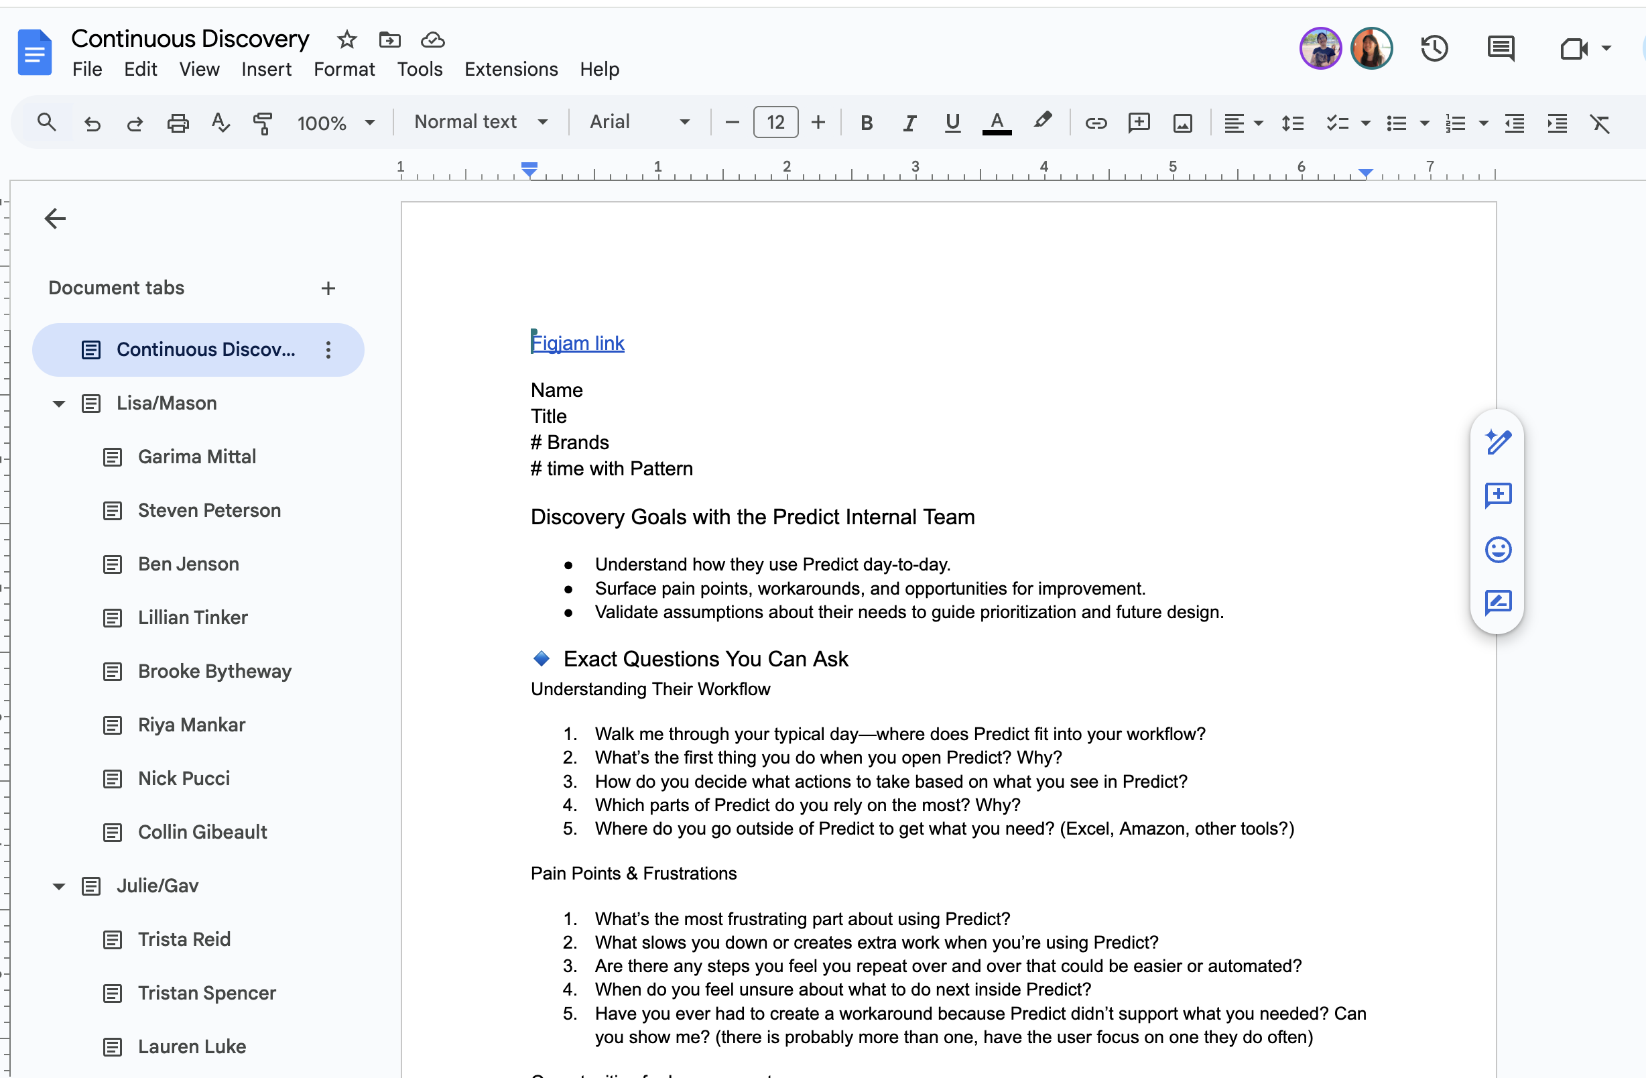This screenshot has height=1078, width=1646.
Task: Decrease the font size
Action: coord(733,123)
